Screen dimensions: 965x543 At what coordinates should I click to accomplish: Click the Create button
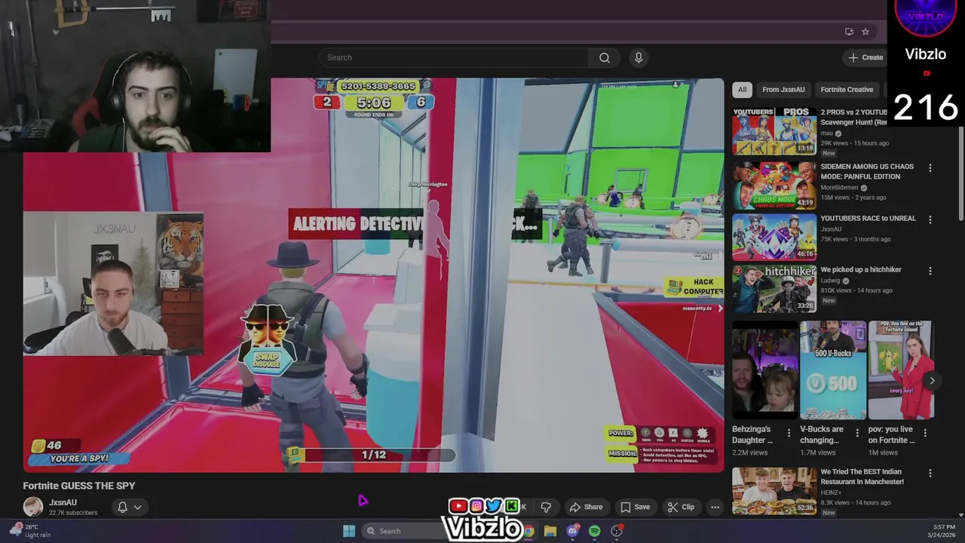click(x=865, y=57)
